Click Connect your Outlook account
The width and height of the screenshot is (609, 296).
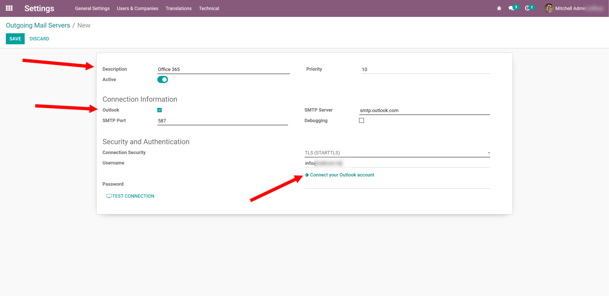click(x=342, y=175)
